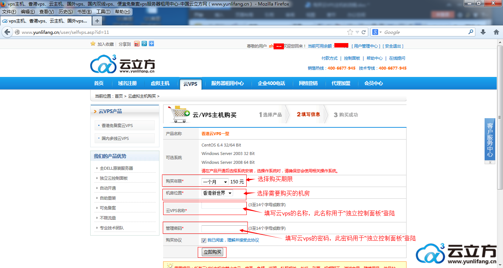Click 用户管理中心 link
This screenshot has height=268, width=503.
[366, 46]
